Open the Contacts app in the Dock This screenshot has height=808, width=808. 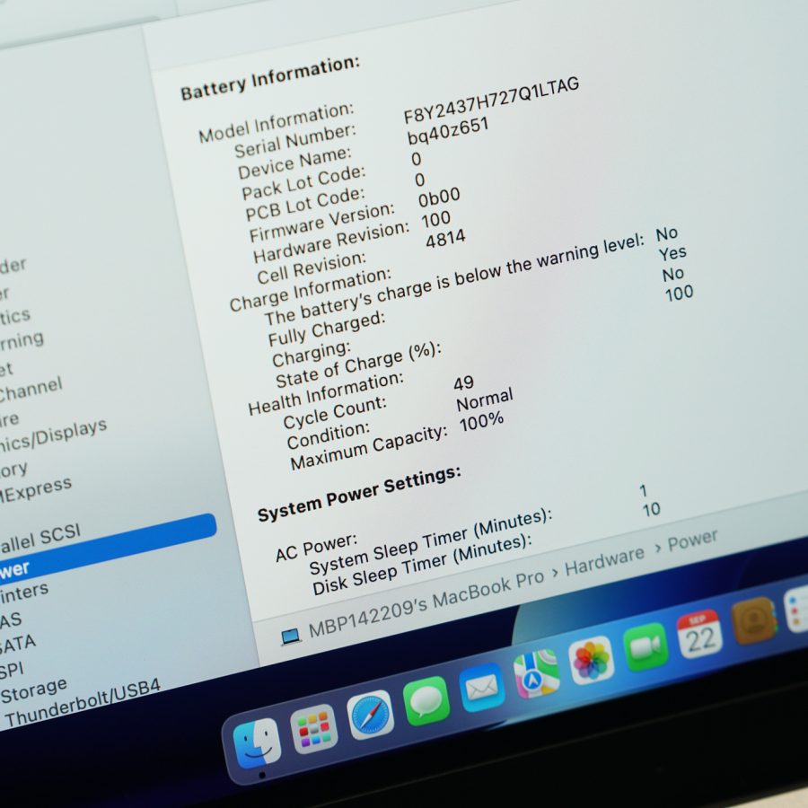click(x=753, y=620)
